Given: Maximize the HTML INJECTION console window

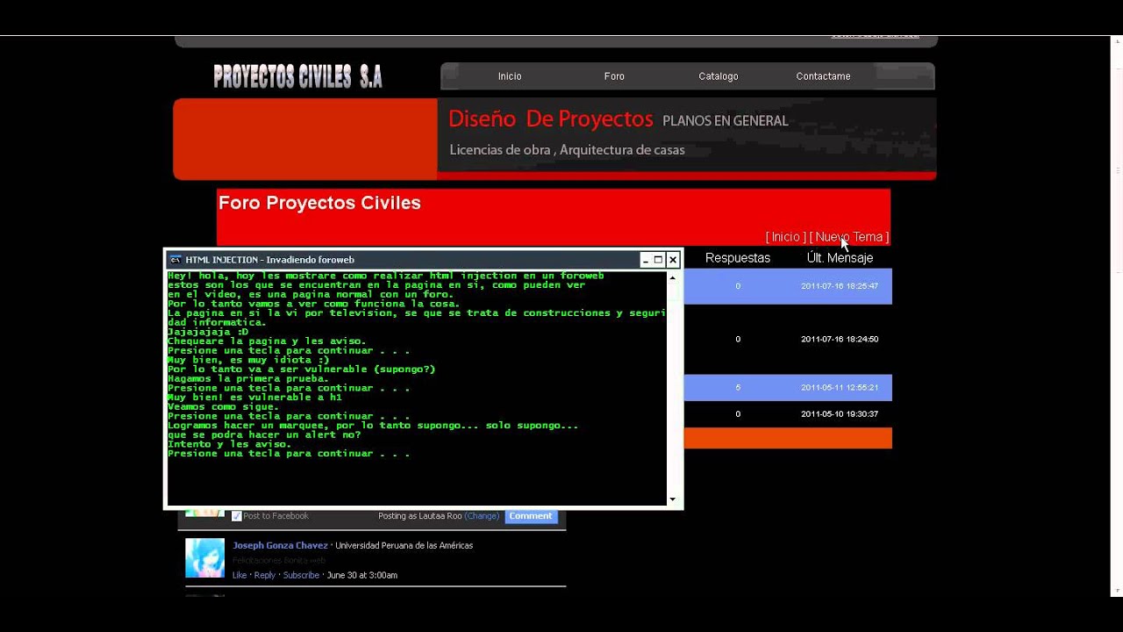Looking at the screenshot, I should (659, 260).
